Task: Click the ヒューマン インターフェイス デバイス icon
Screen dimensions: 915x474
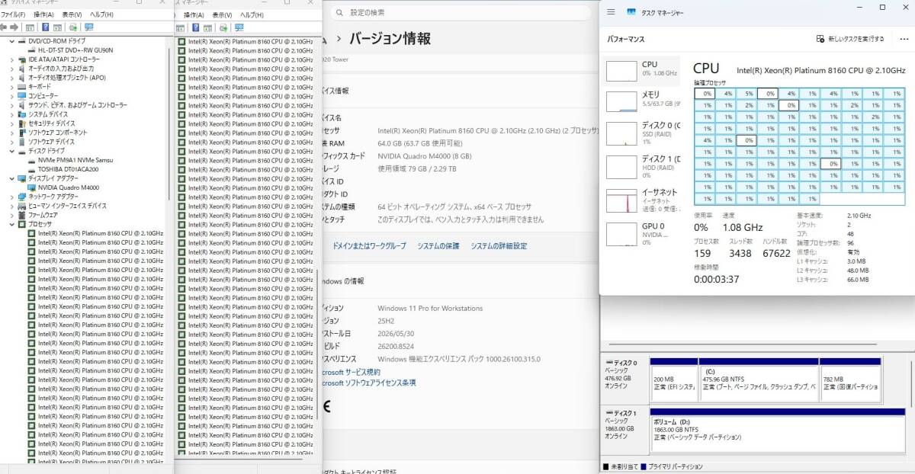Action: tap(21, 206)
